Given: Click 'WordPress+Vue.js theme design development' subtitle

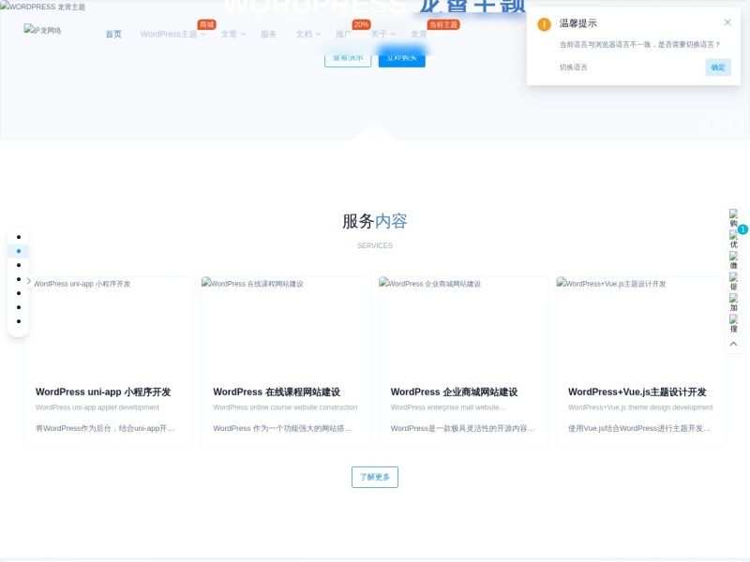Looking at the screenshot, I should (x=640, y=407).
